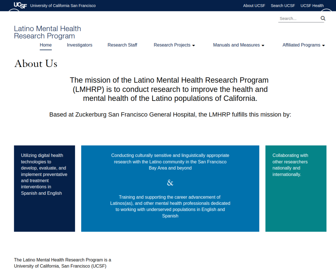Image resolution: width=336 pixels, height=269 pixels.
Task: Click 'Training and supporting the career advancement' text
Action: pos(170,206)
